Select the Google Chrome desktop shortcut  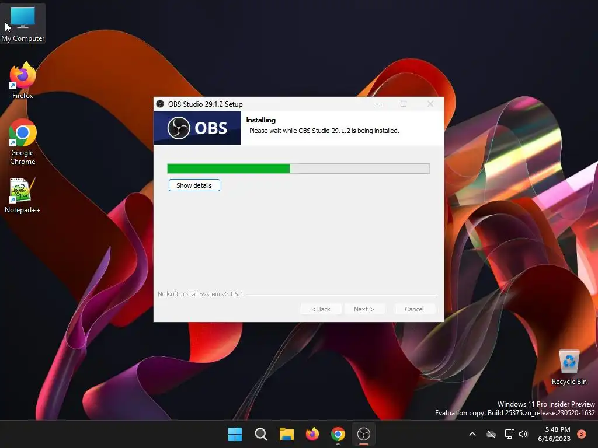[23, 142]
